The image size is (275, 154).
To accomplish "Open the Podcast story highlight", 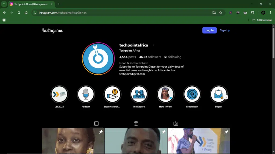I will [x=86, y=94].
